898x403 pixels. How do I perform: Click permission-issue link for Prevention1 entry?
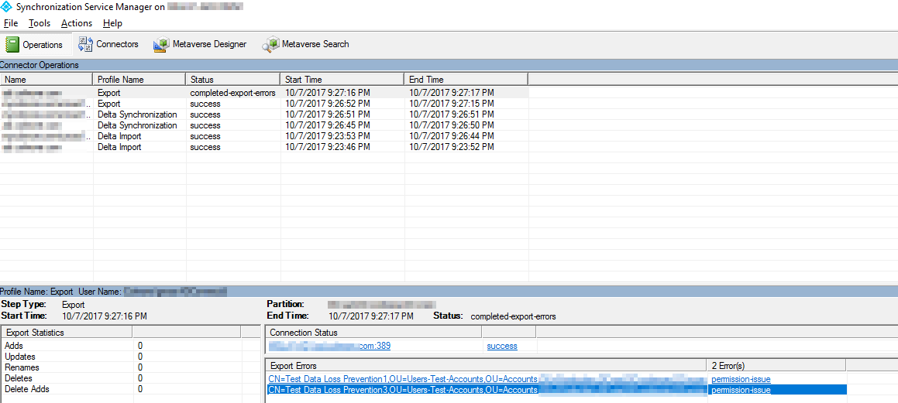coord(741,379)
